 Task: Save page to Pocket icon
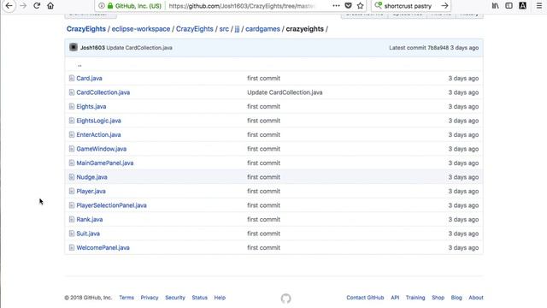pyautogui.click(x=348, y=6)
